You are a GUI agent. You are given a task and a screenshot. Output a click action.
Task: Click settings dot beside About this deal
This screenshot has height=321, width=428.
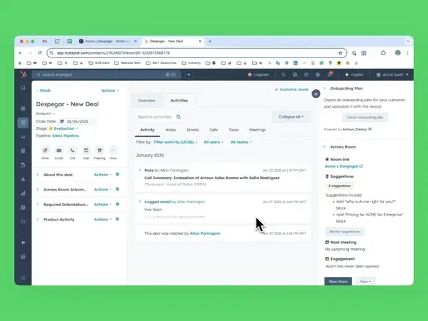(x=118, y=174)
